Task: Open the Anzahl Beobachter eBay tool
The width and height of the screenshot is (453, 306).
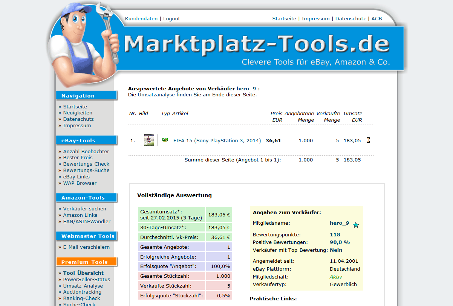Action: (x=86, y=152)
